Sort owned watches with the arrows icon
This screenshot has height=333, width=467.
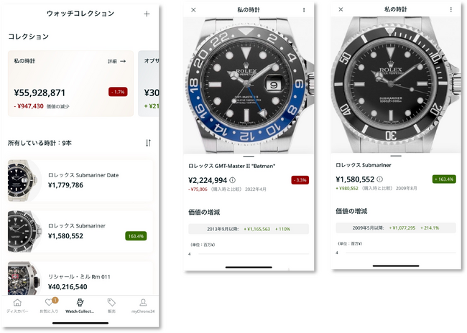(x=148, y=143)
